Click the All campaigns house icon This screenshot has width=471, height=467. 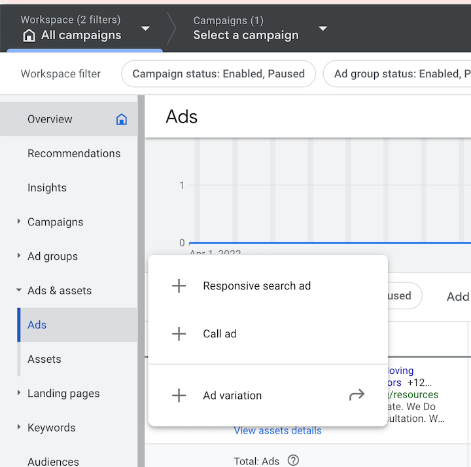coord(29,35)
